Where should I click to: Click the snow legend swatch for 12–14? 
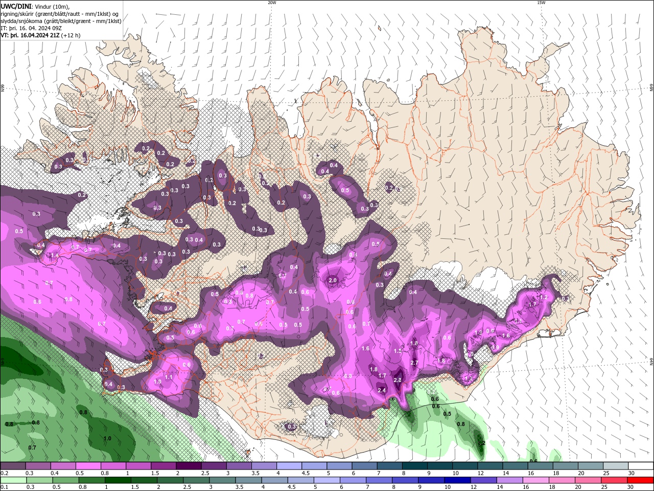489,466
